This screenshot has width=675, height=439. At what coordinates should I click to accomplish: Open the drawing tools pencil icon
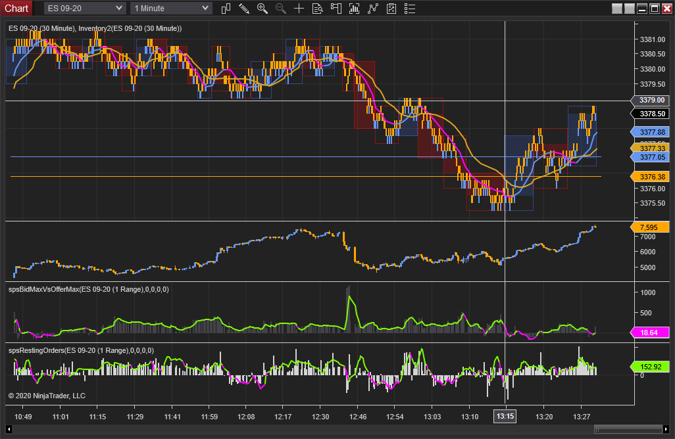(x=243, y=9)
